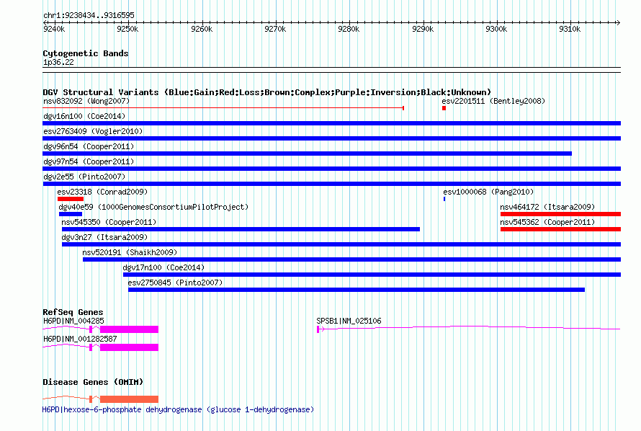Click the dgv3n27 (Itsara2009) label

104,237
